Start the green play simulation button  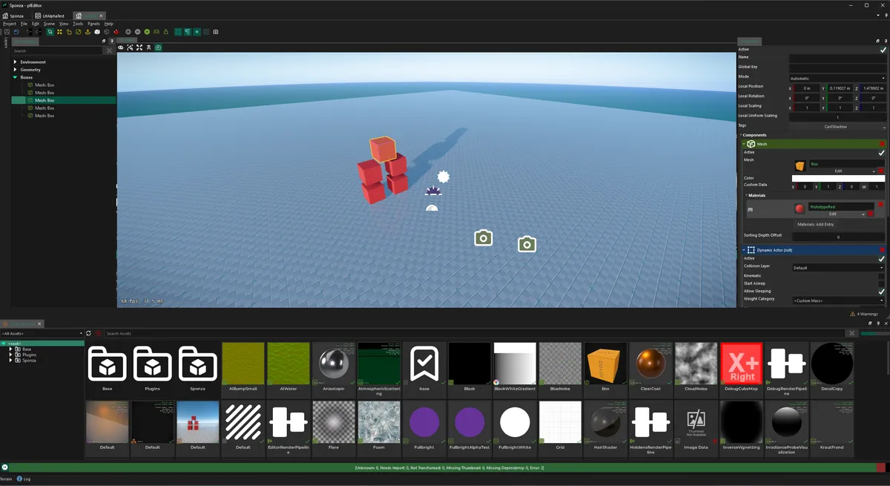pos(147,32)
